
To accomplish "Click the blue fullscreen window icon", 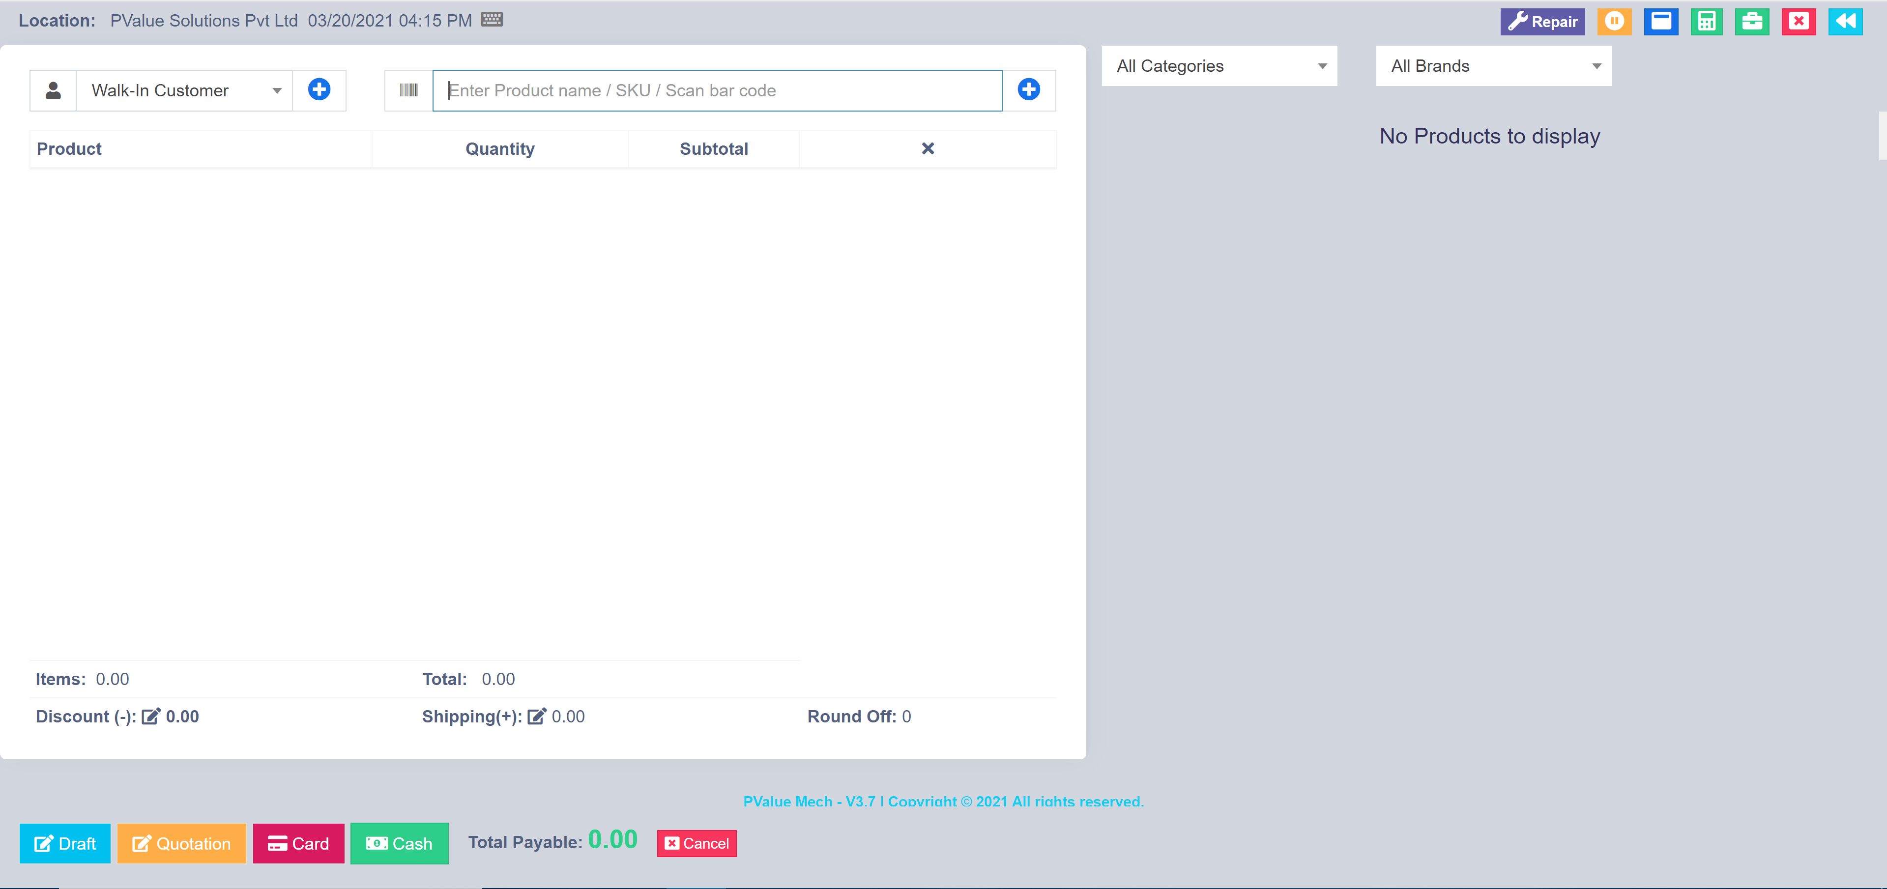I will click(1660, 21).
